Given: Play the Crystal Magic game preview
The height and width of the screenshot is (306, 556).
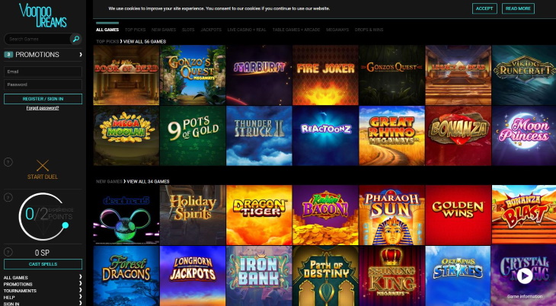Looking at the screenshot, I should click(525, 276).
